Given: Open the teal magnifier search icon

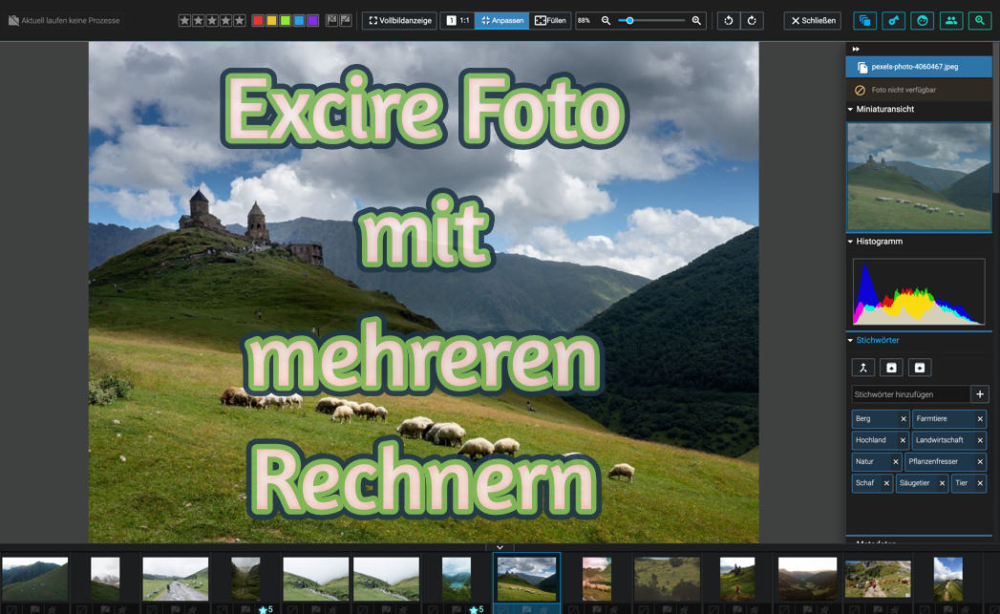Looking at the screenshot, I should [x=980, y=20].
